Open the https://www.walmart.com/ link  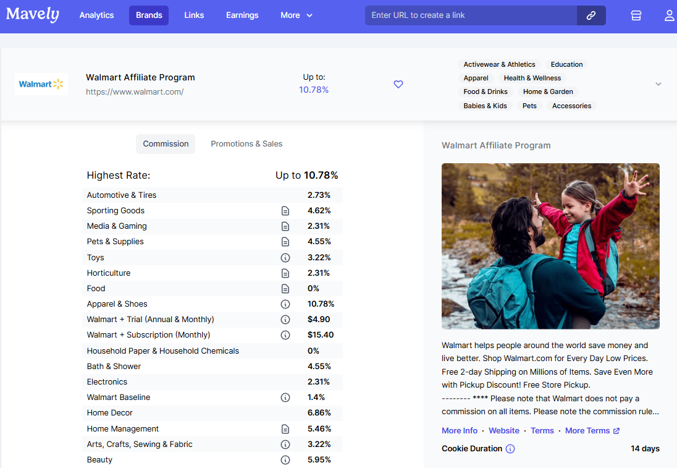pyautogui.click(x=135, y=91)
